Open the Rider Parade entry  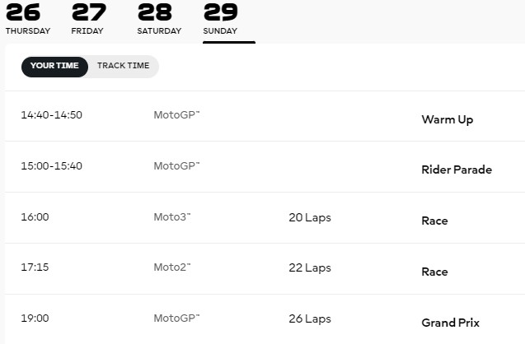click(x=265, y=167)
